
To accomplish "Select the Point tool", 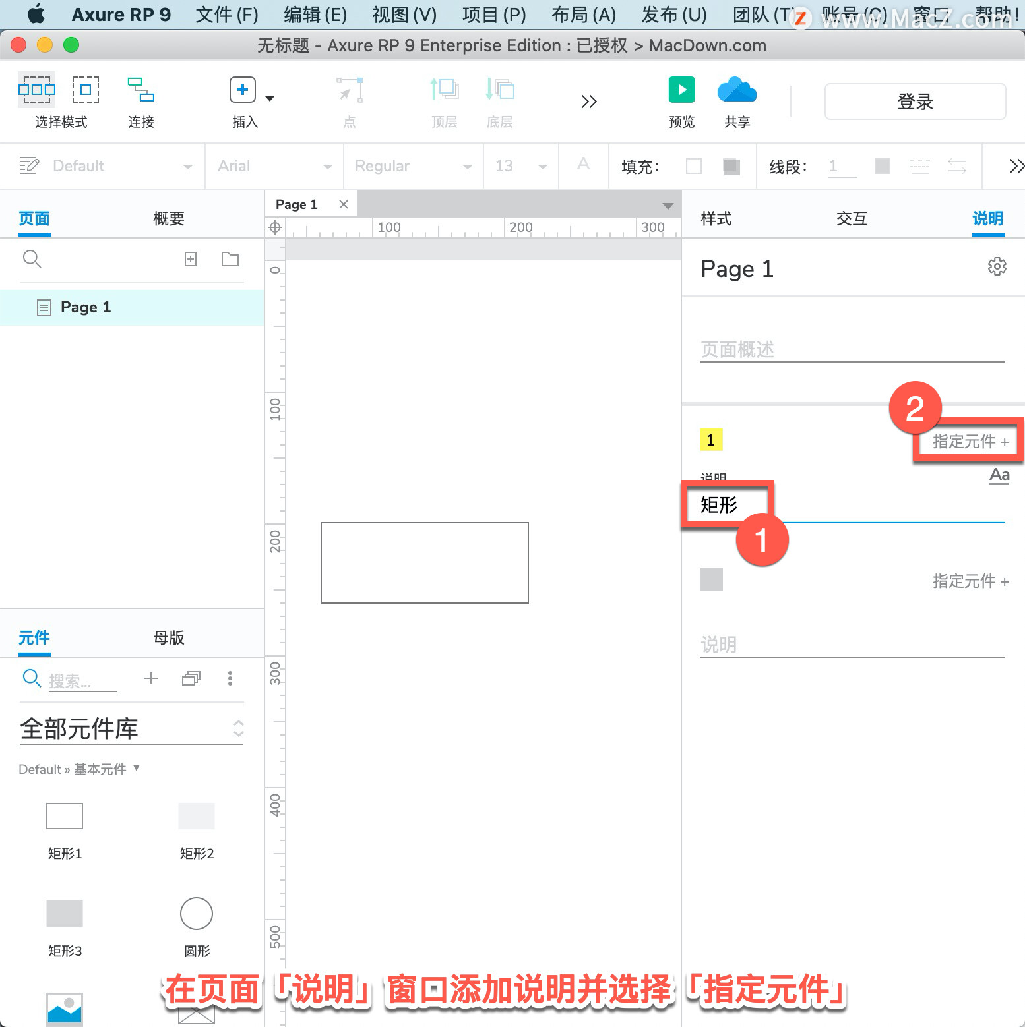I will (x=350, y=90).
